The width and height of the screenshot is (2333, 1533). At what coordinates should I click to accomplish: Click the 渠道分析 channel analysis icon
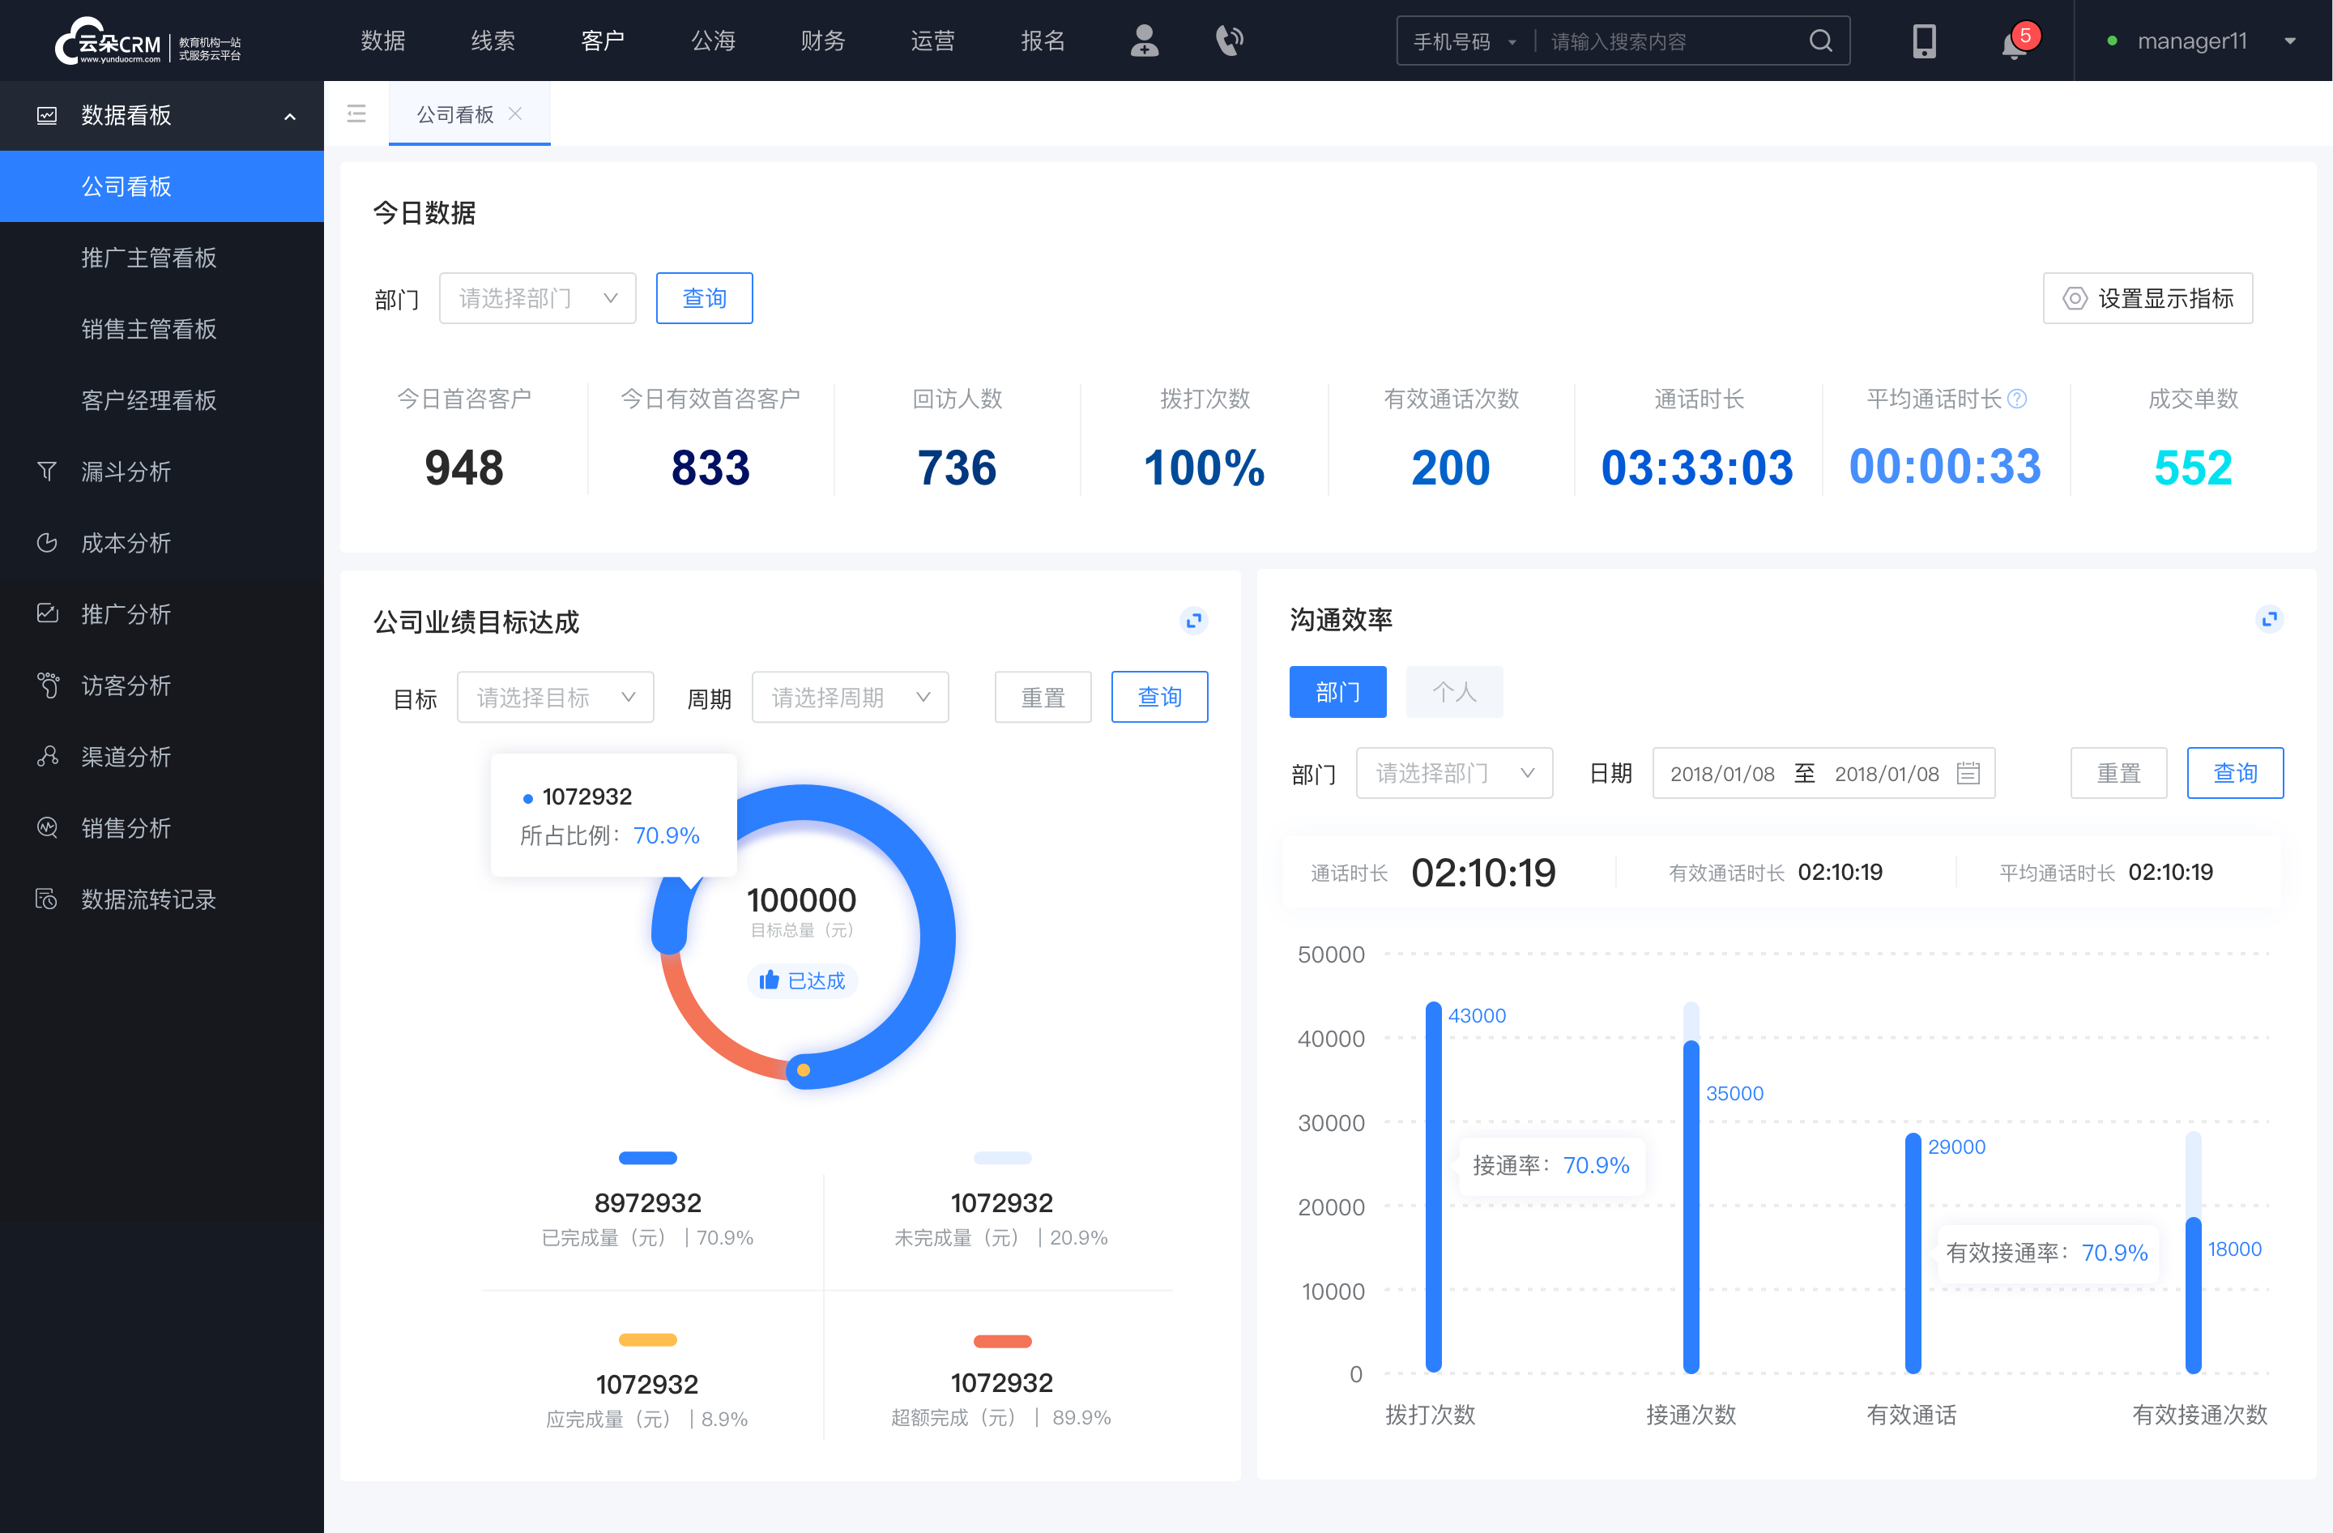tap(46, 754)
